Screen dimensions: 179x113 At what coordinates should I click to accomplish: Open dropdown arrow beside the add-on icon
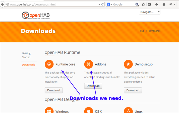pos(174,5)
